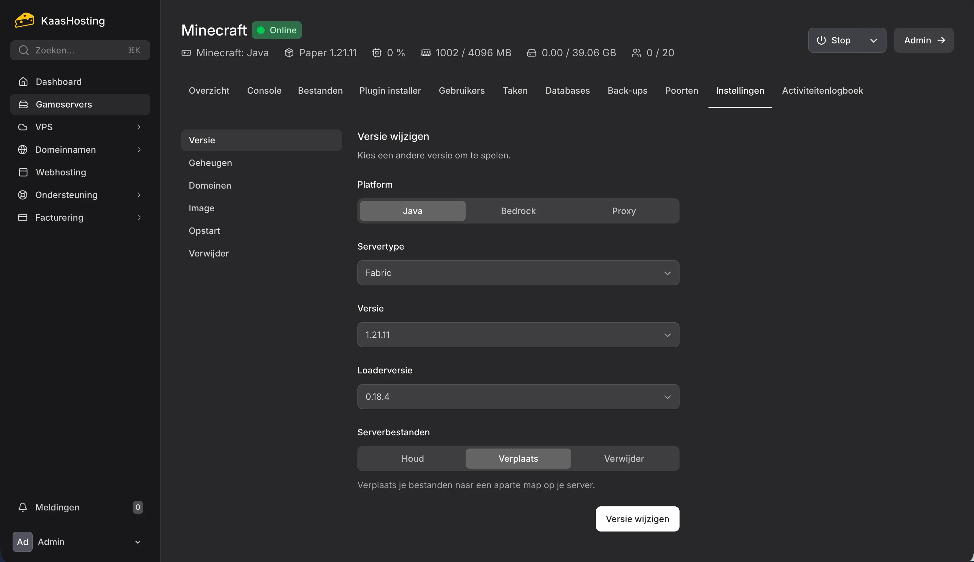Click the Zoeken search field
This screenshot has height=562, width=974.
pyautogui.click(x=80, y=50)
